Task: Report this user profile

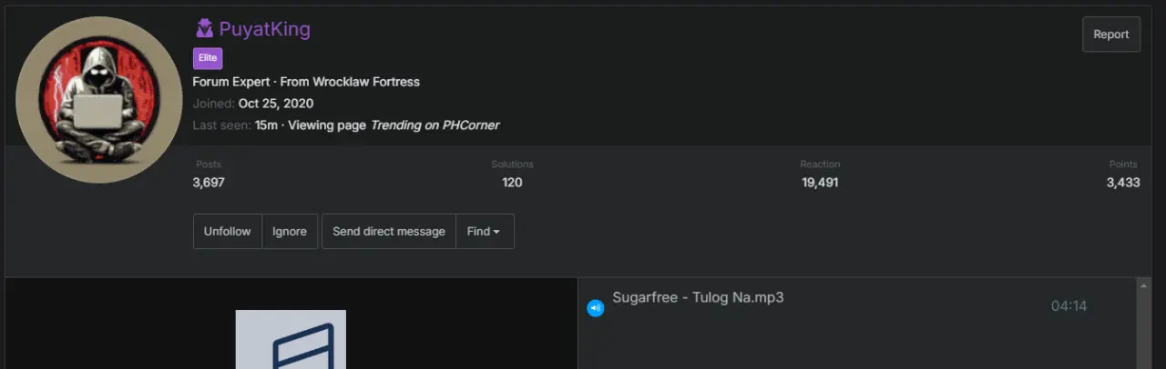Action: click(1111, 35)
